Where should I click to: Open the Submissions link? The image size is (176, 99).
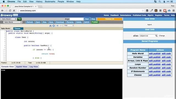click(126, 15)
